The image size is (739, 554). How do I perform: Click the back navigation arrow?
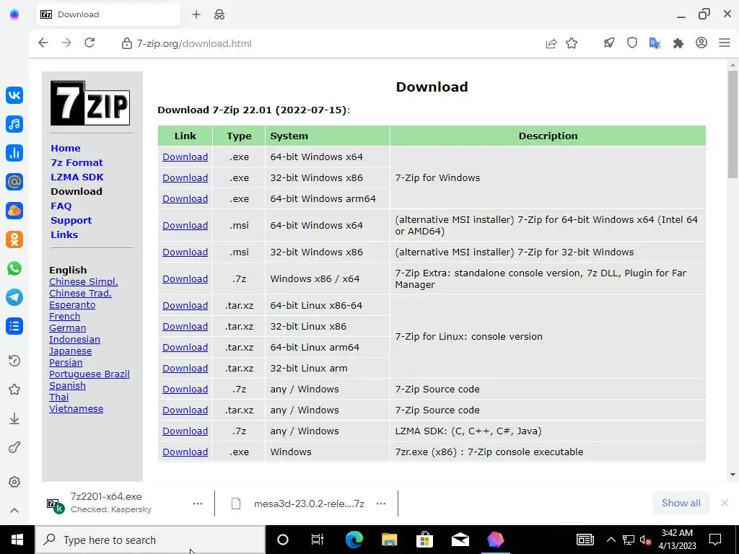[43, 43]
